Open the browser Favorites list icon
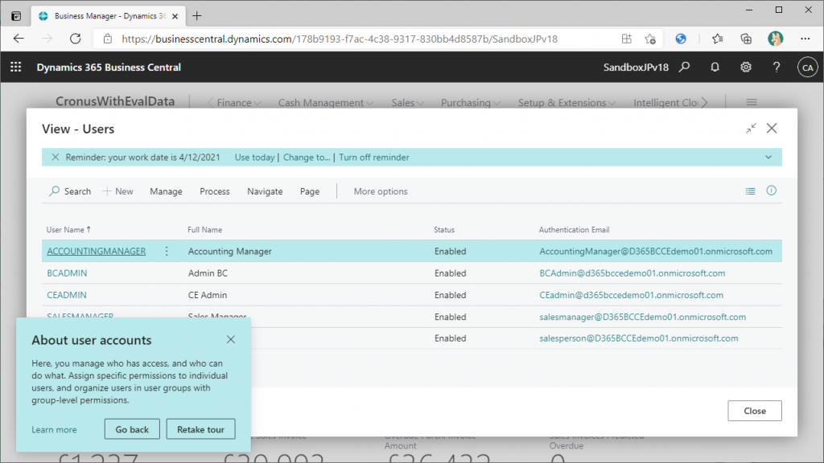 (717, 39)
